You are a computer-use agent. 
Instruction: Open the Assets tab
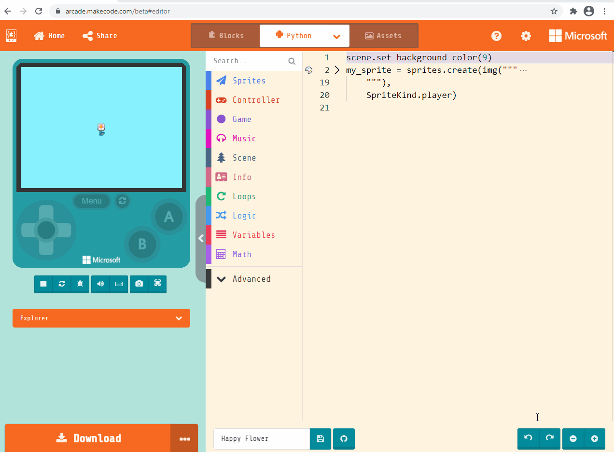[x=383, y=35]
